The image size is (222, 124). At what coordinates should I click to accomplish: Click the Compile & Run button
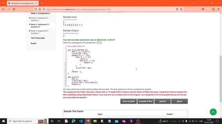(x=146, y=101)
